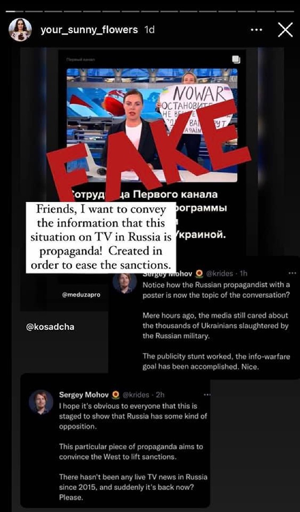Viewport: 300px width, 512px height.
Task: Open the lower tweet's three-dot options
Action: (207, 395)
